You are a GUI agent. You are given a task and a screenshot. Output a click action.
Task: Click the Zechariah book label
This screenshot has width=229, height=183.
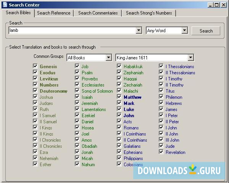tap(133, 85)
